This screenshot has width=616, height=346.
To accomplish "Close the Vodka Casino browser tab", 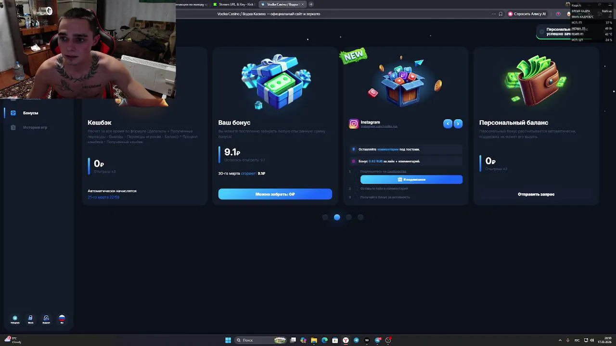I will coord(303,4).
